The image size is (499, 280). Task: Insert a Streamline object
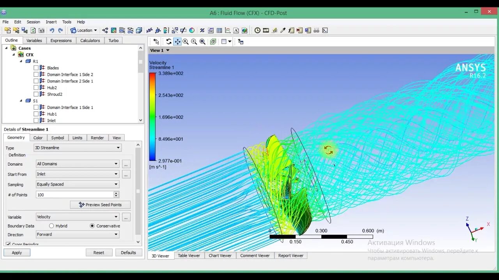pos(121,30)
